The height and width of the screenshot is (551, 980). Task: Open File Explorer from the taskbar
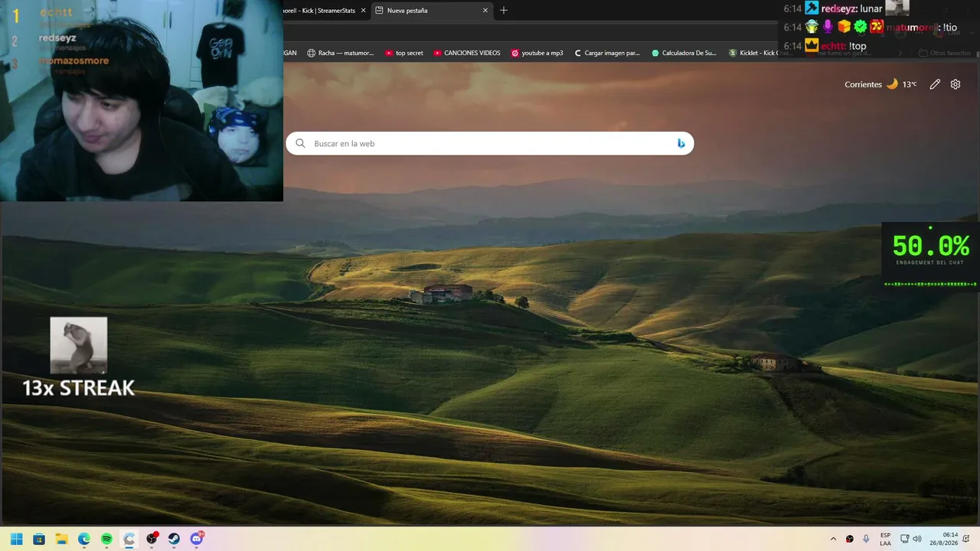click(x=61, y=539)
